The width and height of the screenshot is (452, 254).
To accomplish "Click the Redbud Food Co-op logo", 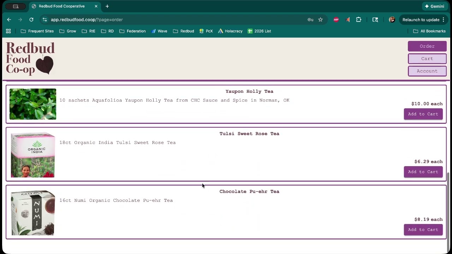I will [x=30, y=58].
